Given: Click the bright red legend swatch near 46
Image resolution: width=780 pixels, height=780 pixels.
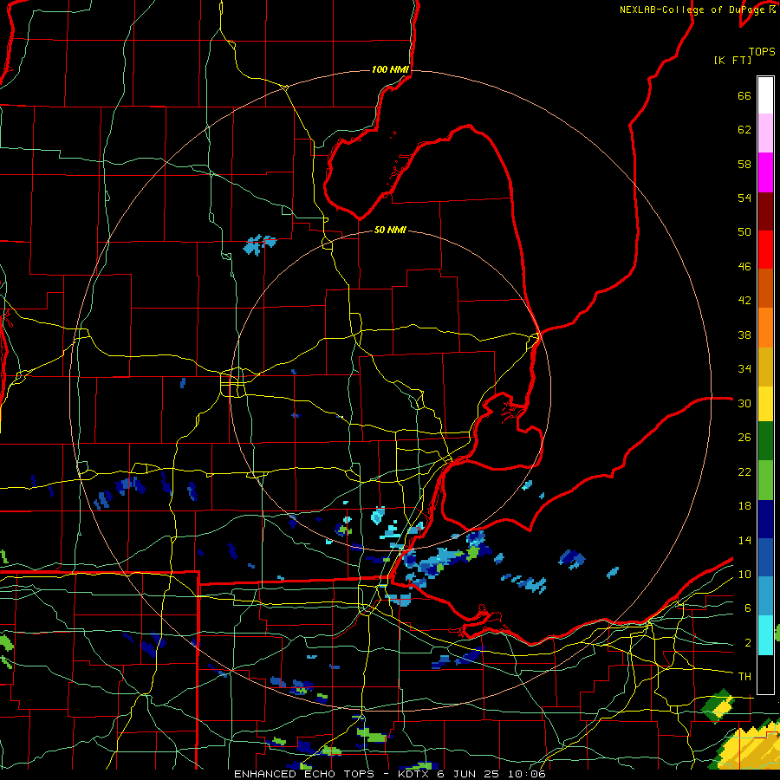Looking at the screenshot, I should pos(765,250).
